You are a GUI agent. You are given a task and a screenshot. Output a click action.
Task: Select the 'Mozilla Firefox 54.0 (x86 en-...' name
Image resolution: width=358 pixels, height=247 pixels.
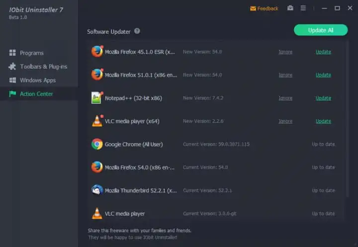coord(140,167)
